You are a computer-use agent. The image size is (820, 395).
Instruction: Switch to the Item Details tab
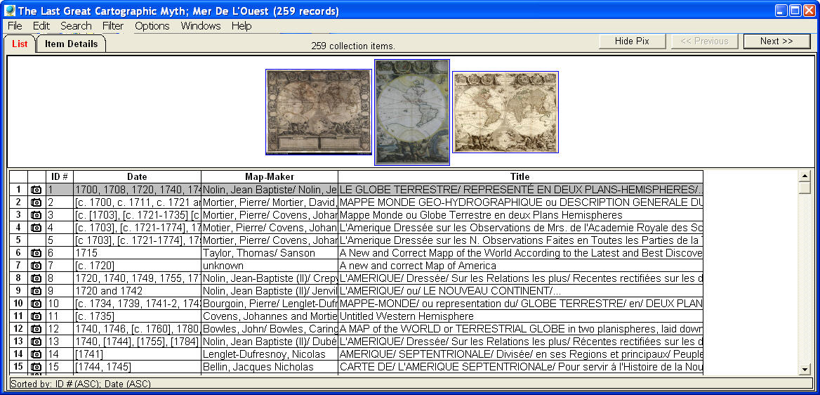pos(71,44)
